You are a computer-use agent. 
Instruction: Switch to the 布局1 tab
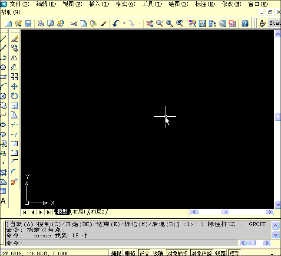79,212
